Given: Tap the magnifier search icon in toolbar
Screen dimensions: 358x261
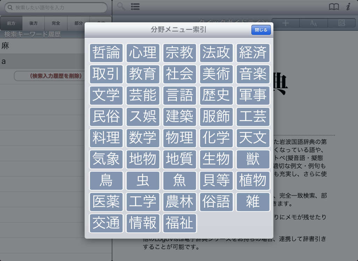Looking at the screenshot, I should click(x=121, y=7).
